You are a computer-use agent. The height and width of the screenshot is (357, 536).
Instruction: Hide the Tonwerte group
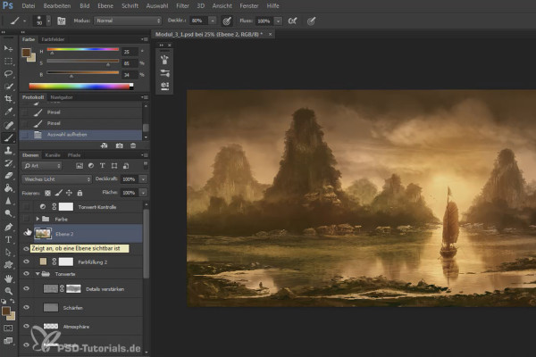click(26, 274)
